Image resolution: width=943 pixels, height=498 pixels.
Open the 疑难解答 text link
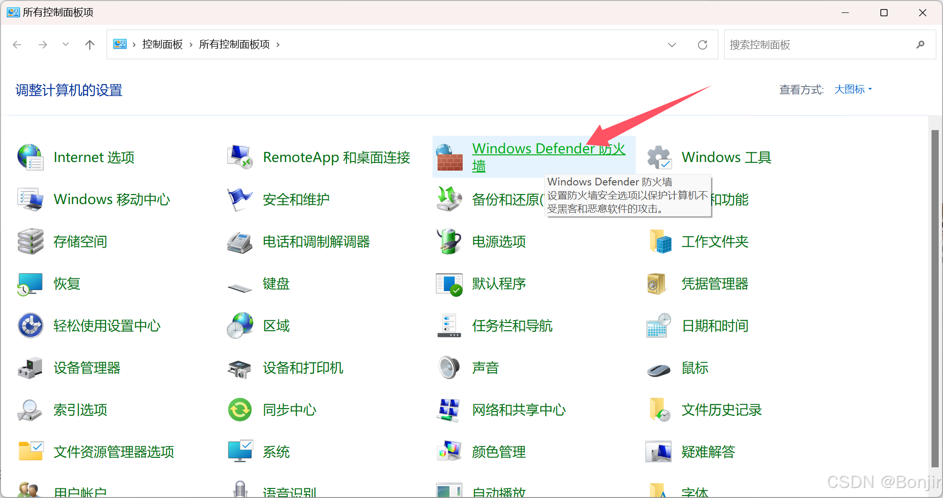pos(708,452)
